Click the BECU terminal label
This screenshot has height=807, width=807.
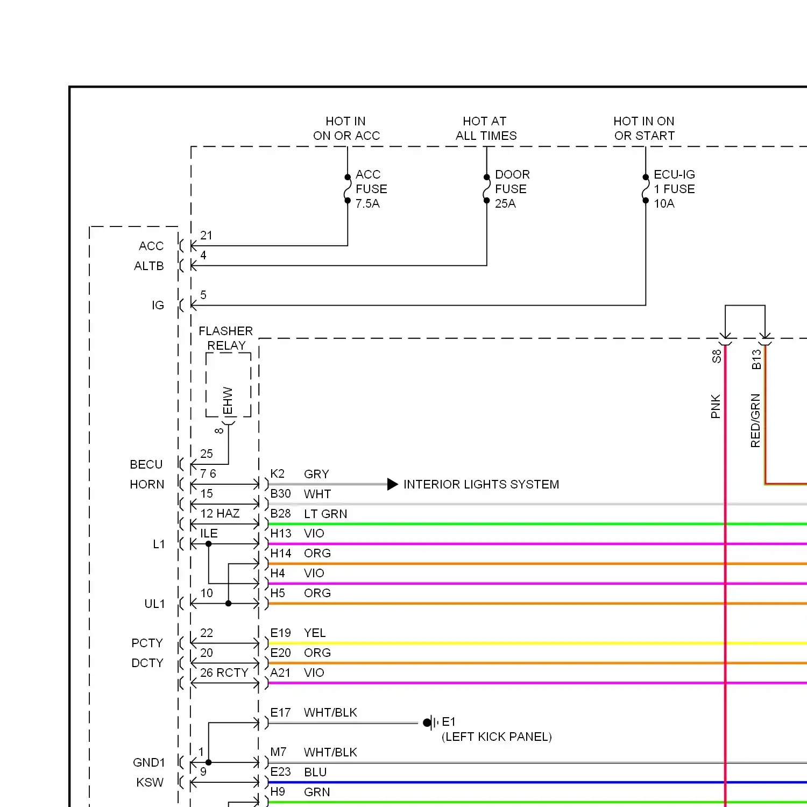[x=146, y=464]
